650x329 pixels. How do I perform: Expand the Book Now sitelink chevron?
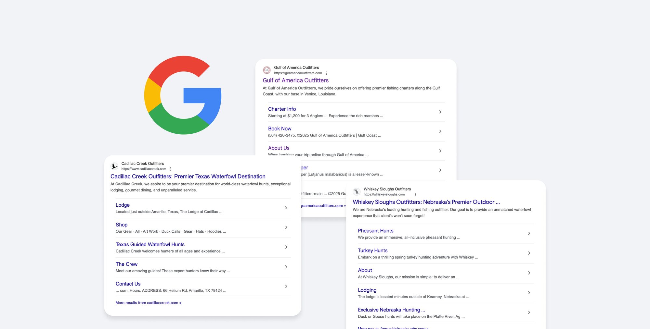click(x=440, y=131)
